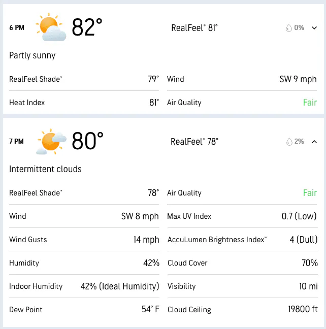326x329 pixels.
Task: Open Fair air quality link at 6 PM
Action: 310,103
